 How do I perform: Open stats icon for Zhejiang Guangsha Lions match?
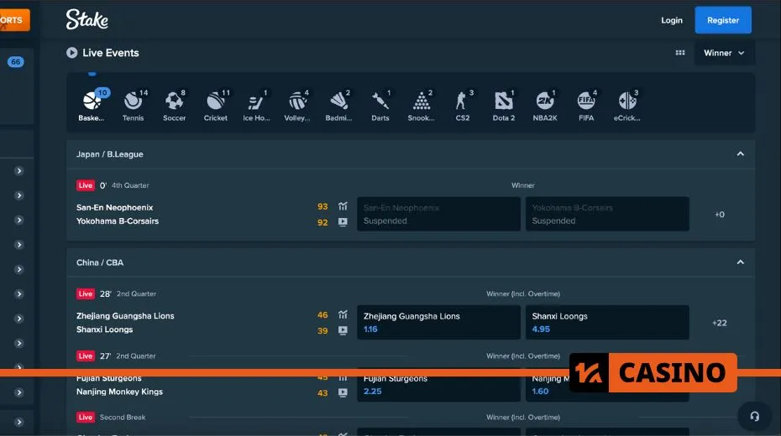pos(343,314)
